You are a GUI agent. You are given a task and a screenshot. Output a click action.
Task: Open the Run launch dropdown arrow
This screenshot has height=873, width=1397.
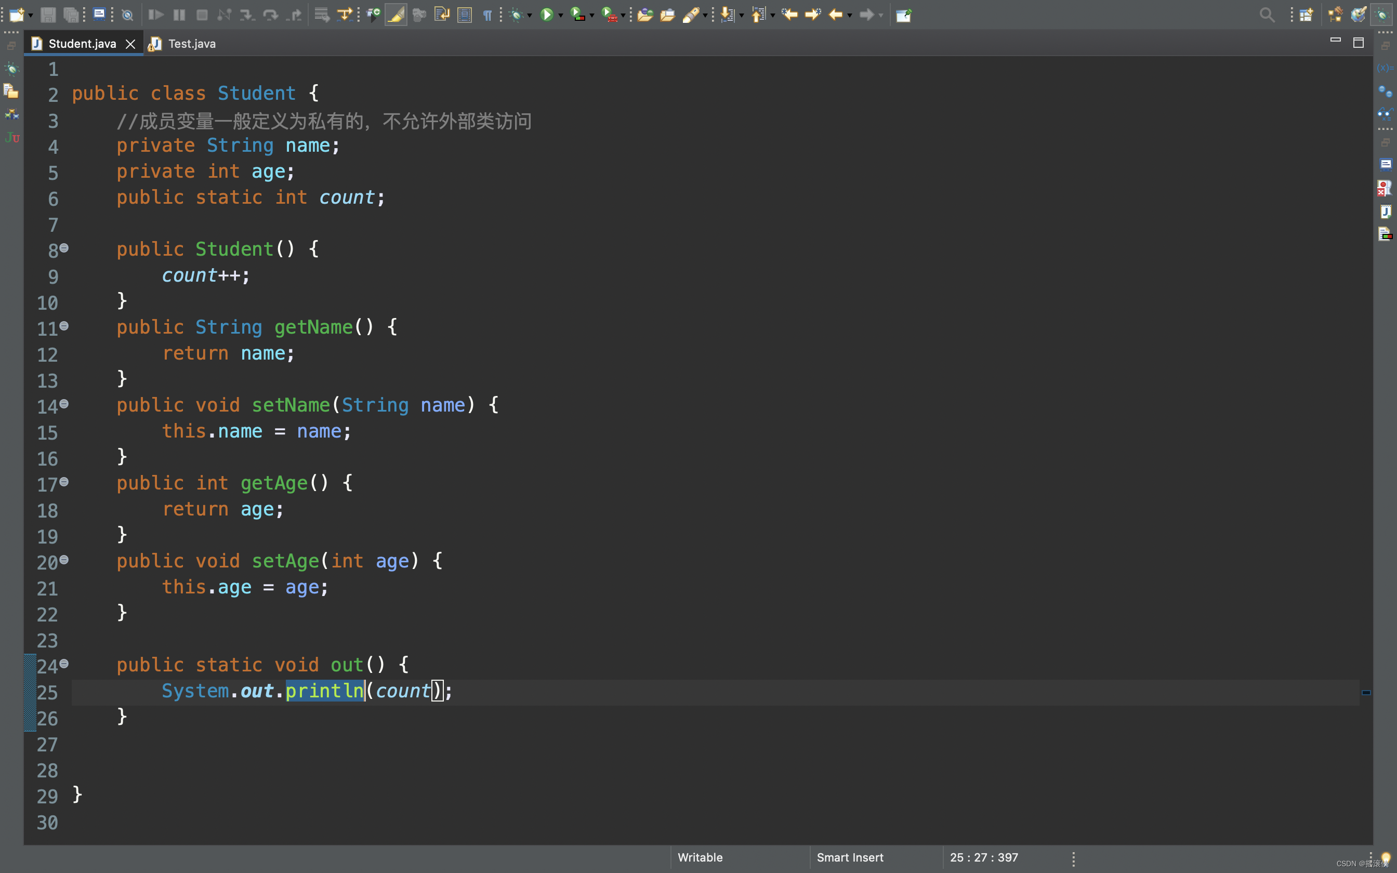(x=561, y=16)
